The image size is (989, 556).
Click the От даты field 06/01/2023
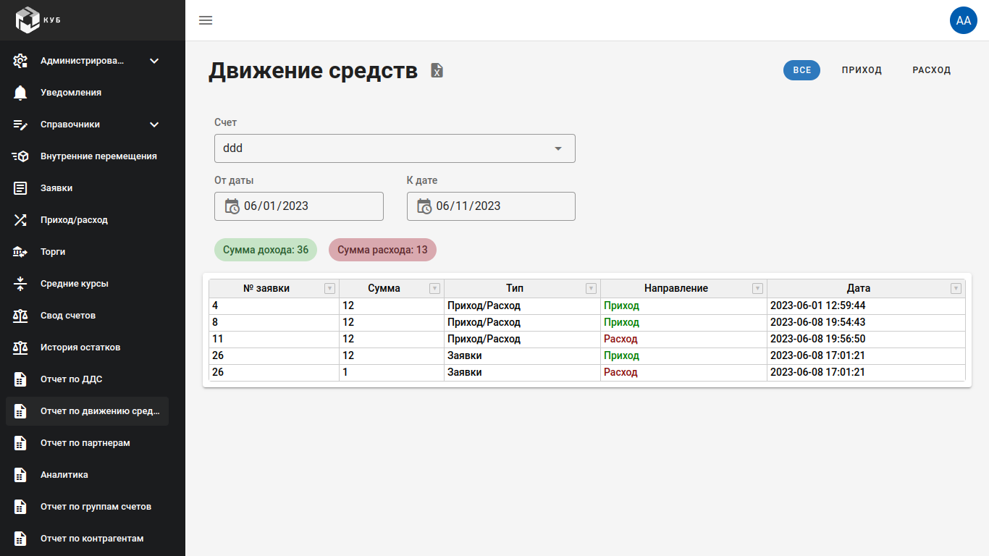(299, 206)
